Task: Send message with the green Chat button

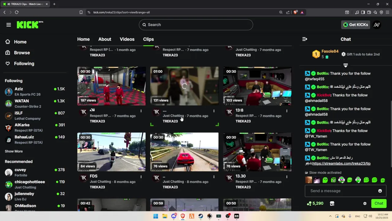Action: pyautogui.click(x=379, y=203)
